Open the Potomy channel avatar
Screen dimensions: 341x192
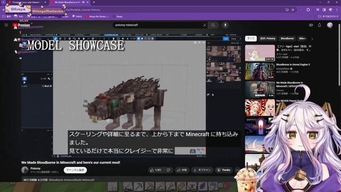[x=25, y=170]
